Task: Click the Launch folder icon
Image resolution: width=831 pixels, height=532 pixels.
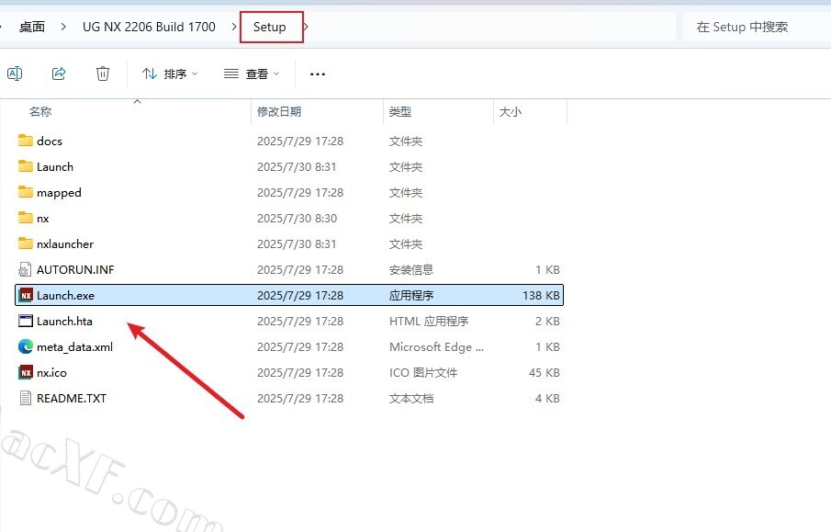Action: (x=26, y=166)
